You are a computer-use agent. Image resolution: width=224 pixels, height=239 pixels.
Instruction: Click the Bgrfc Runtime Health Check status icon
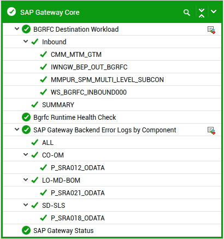point(26,117)
